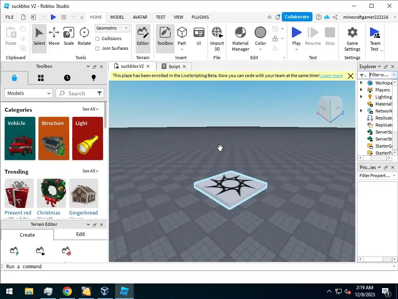Open Material Manager
The height and width of the screenshot is (299, 398).
240,39
